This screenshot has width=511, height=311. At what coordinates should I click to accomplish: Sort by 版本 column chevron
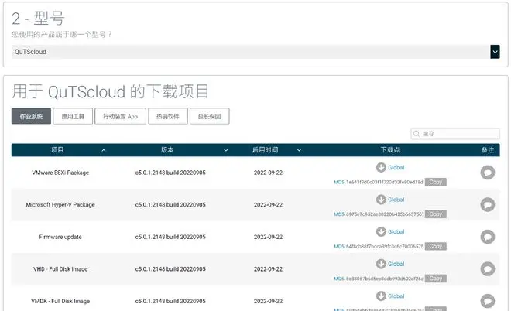point(226,150)
